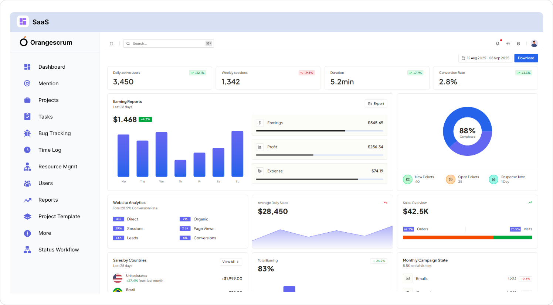
Task: Click the Users group icon
Action: [27, 183]
